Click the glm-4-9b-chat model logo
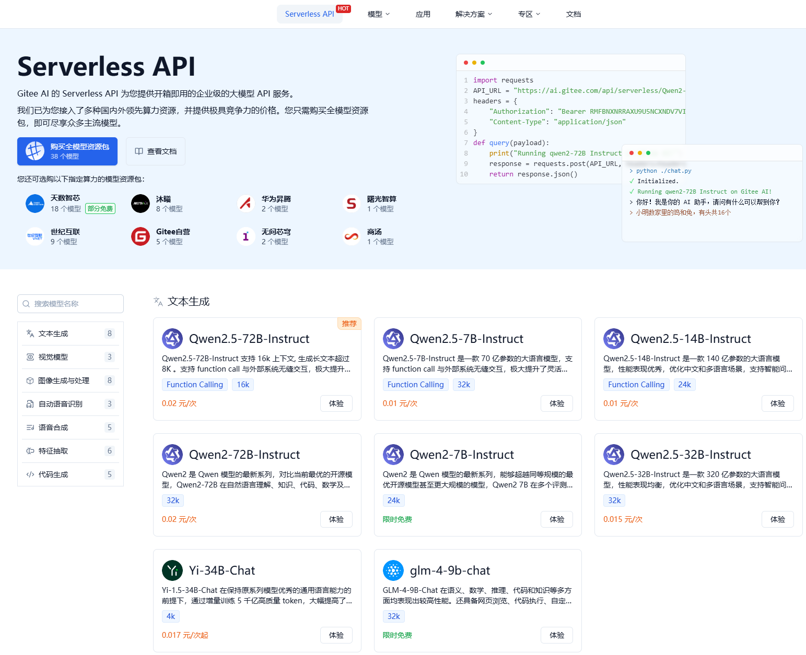Image resolution: width=806 pixels, height=655 pixels. point(393,570)
